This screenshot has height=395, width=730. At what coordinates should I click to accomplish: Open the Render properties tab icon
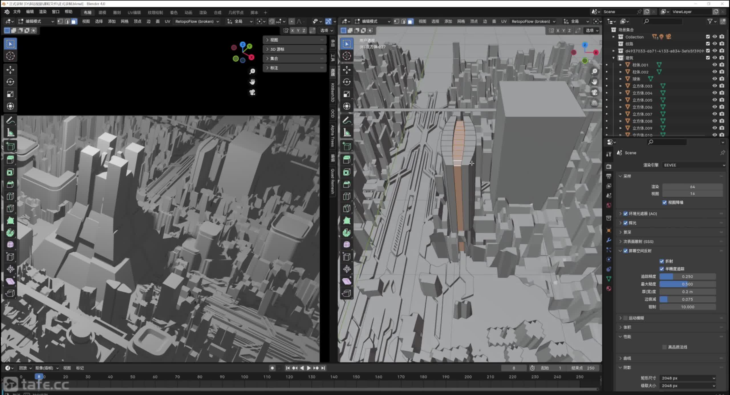pos(609,166)
